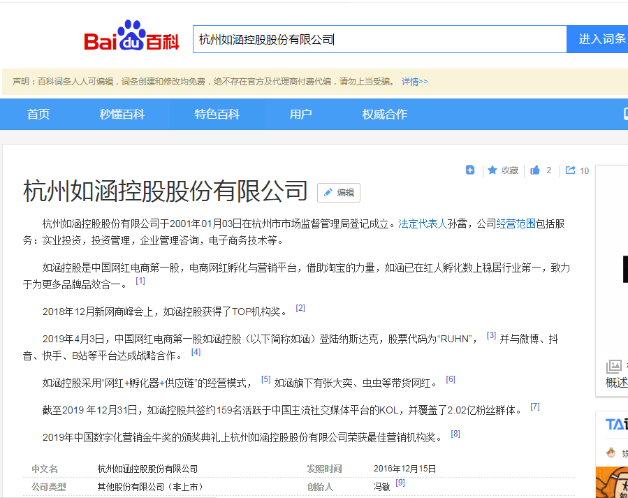Screen dimensions: 628x498
Task: Open citation reference [5]
Action: point(266,379)
